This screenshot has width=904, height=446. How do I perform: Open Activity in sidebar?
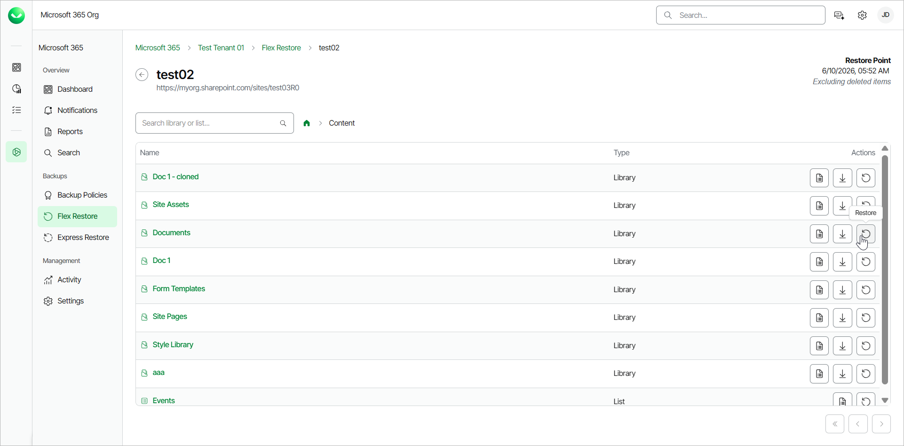tap(77, 280)
